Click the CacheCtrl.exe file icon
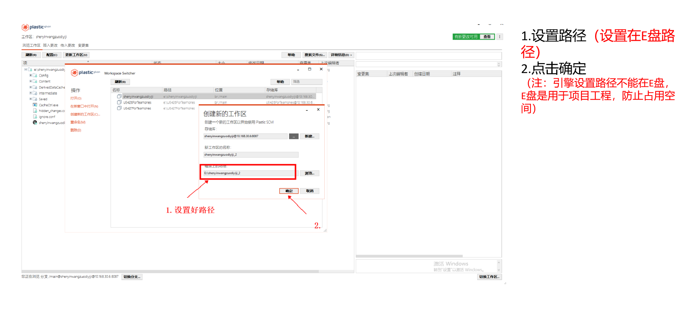The width and height of the screenshot is (690, 310). coord(35,105)
